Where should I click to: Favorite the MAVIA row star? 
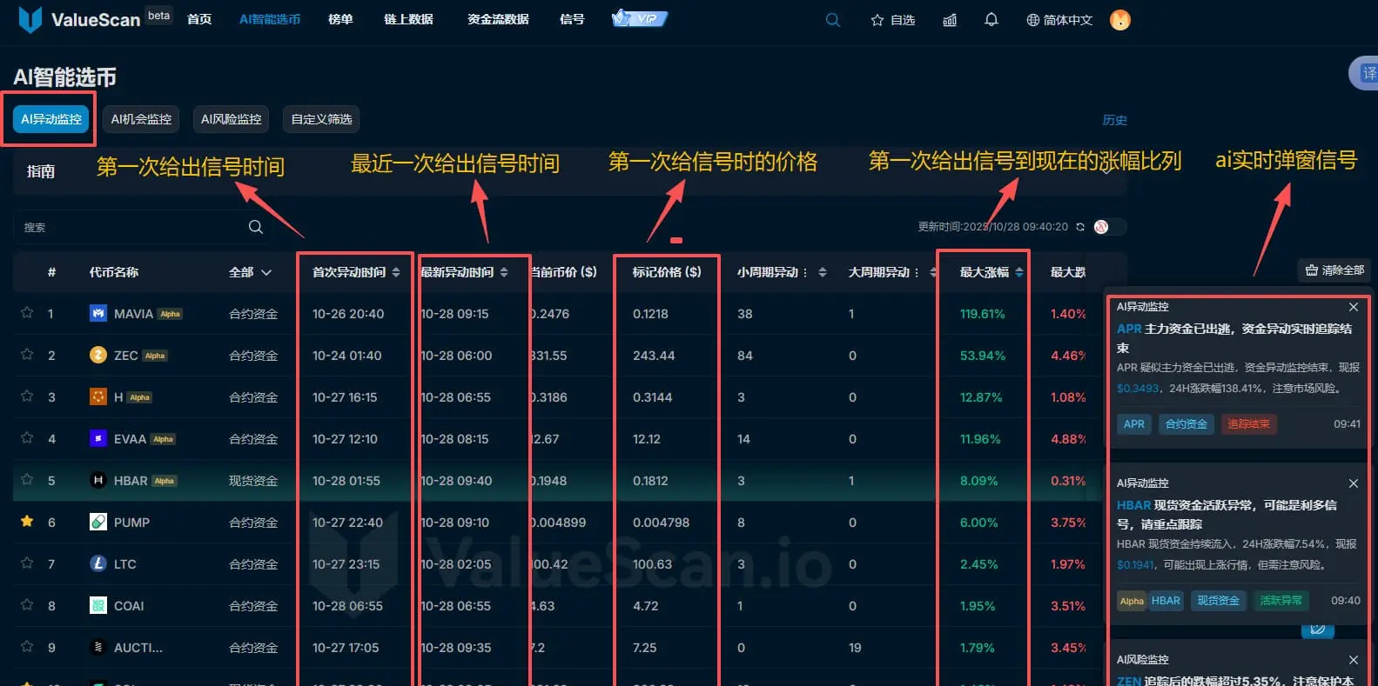[27, 313]
